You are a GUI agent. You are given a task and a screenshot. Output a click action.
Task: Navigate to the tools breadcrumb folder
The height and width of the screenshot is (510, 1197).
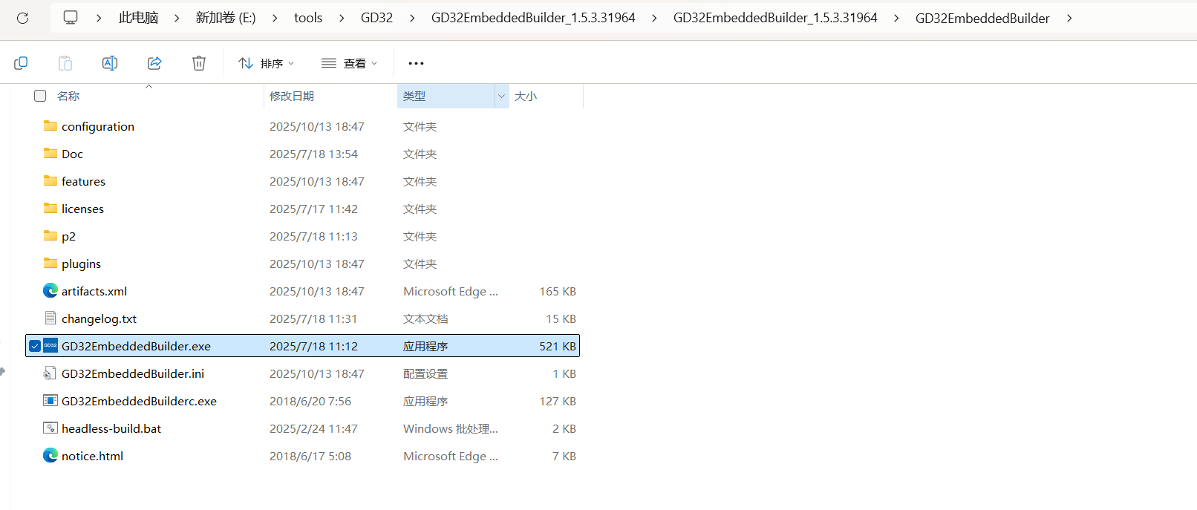(x=307, y=18)
